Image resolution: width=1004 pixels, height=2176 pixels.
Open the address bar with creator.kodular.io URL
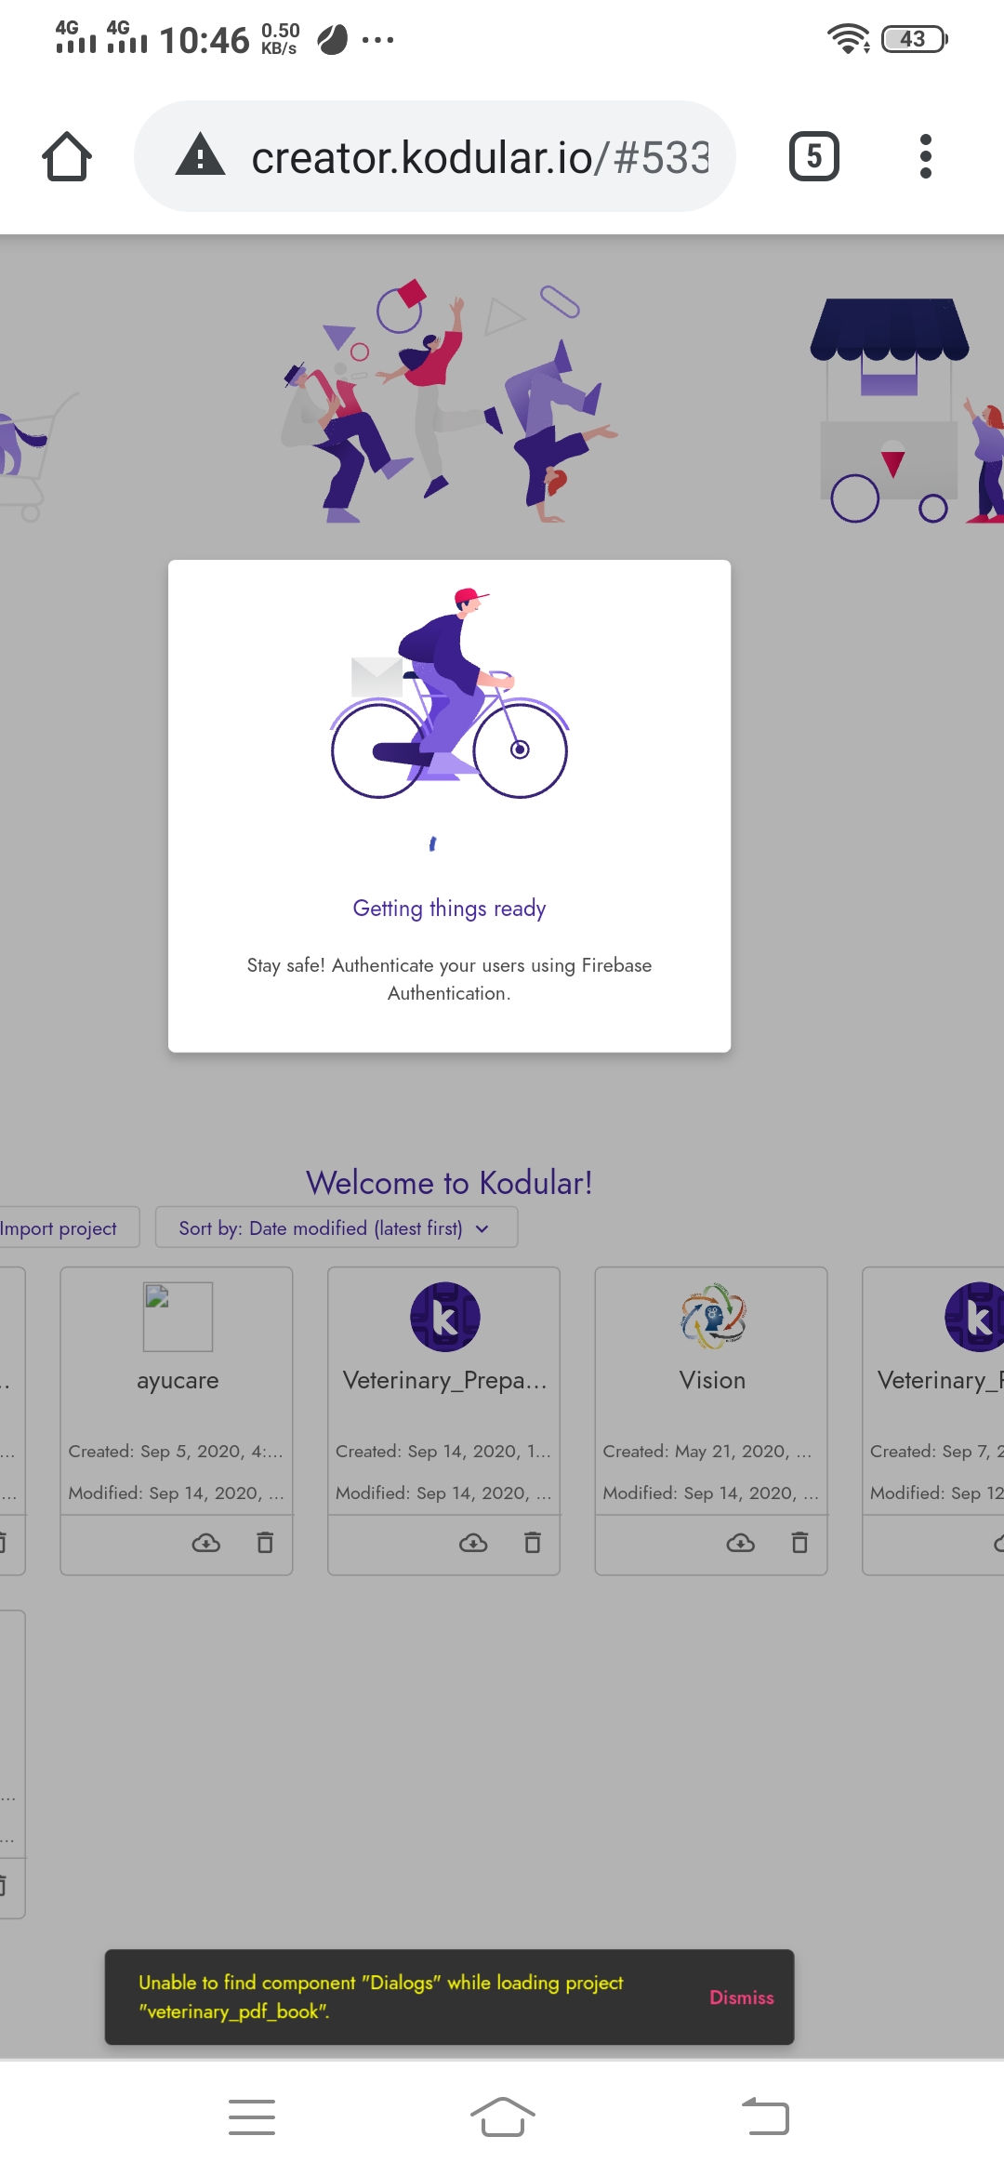click(435, 156)
